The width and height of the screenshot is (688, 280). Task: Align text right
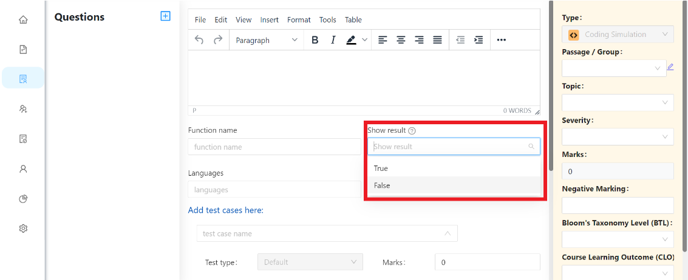[420, 40]
